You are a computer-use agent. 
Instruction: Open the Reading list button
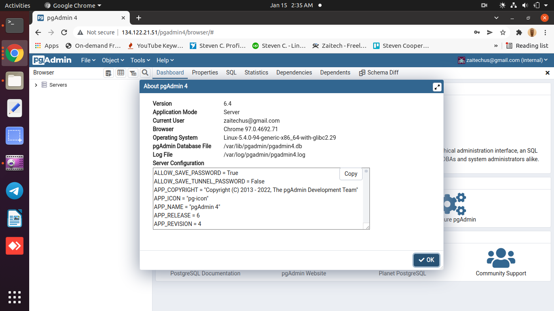click(527, 46)
